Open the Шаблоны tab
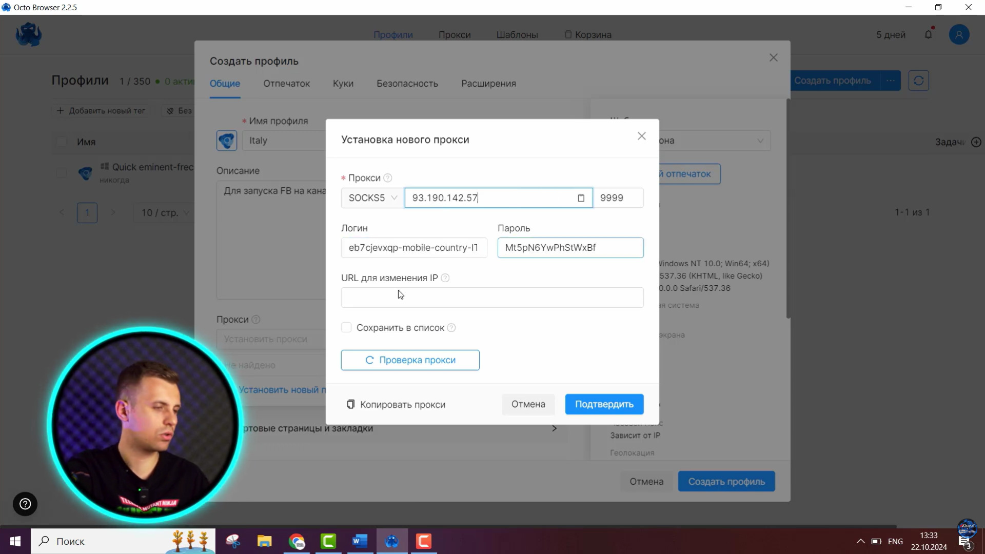985x554 pixels. point(517,35)
